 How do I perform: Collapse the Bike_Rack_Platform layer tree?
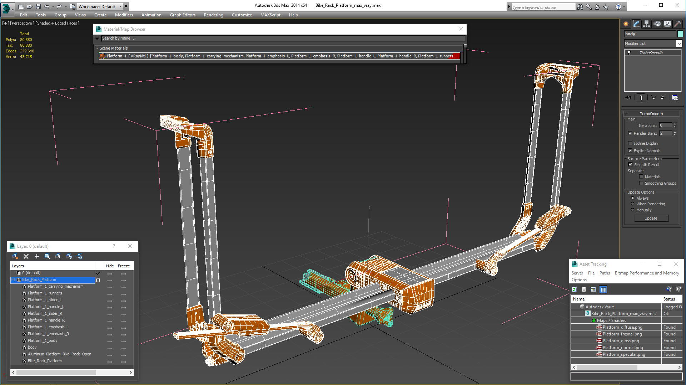click(13, 280)
